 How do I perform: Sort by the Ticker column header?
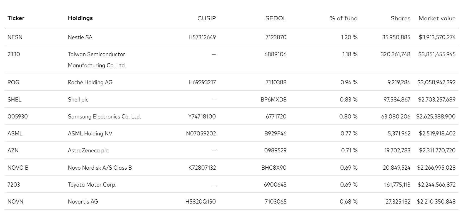tap(16, 18)
